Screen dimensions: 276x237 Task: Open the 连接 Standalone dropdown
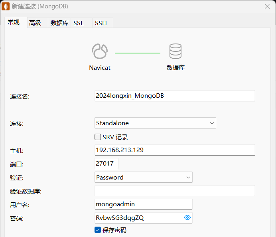click(155, 123)
